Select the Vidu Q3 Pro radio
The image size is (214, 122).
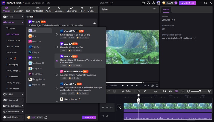(x=57, y=89)
